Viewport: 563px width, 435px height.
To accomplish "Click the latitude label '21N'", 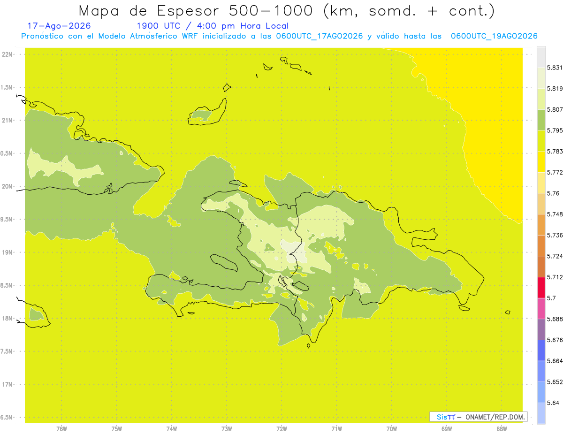I will coord(7,120).
